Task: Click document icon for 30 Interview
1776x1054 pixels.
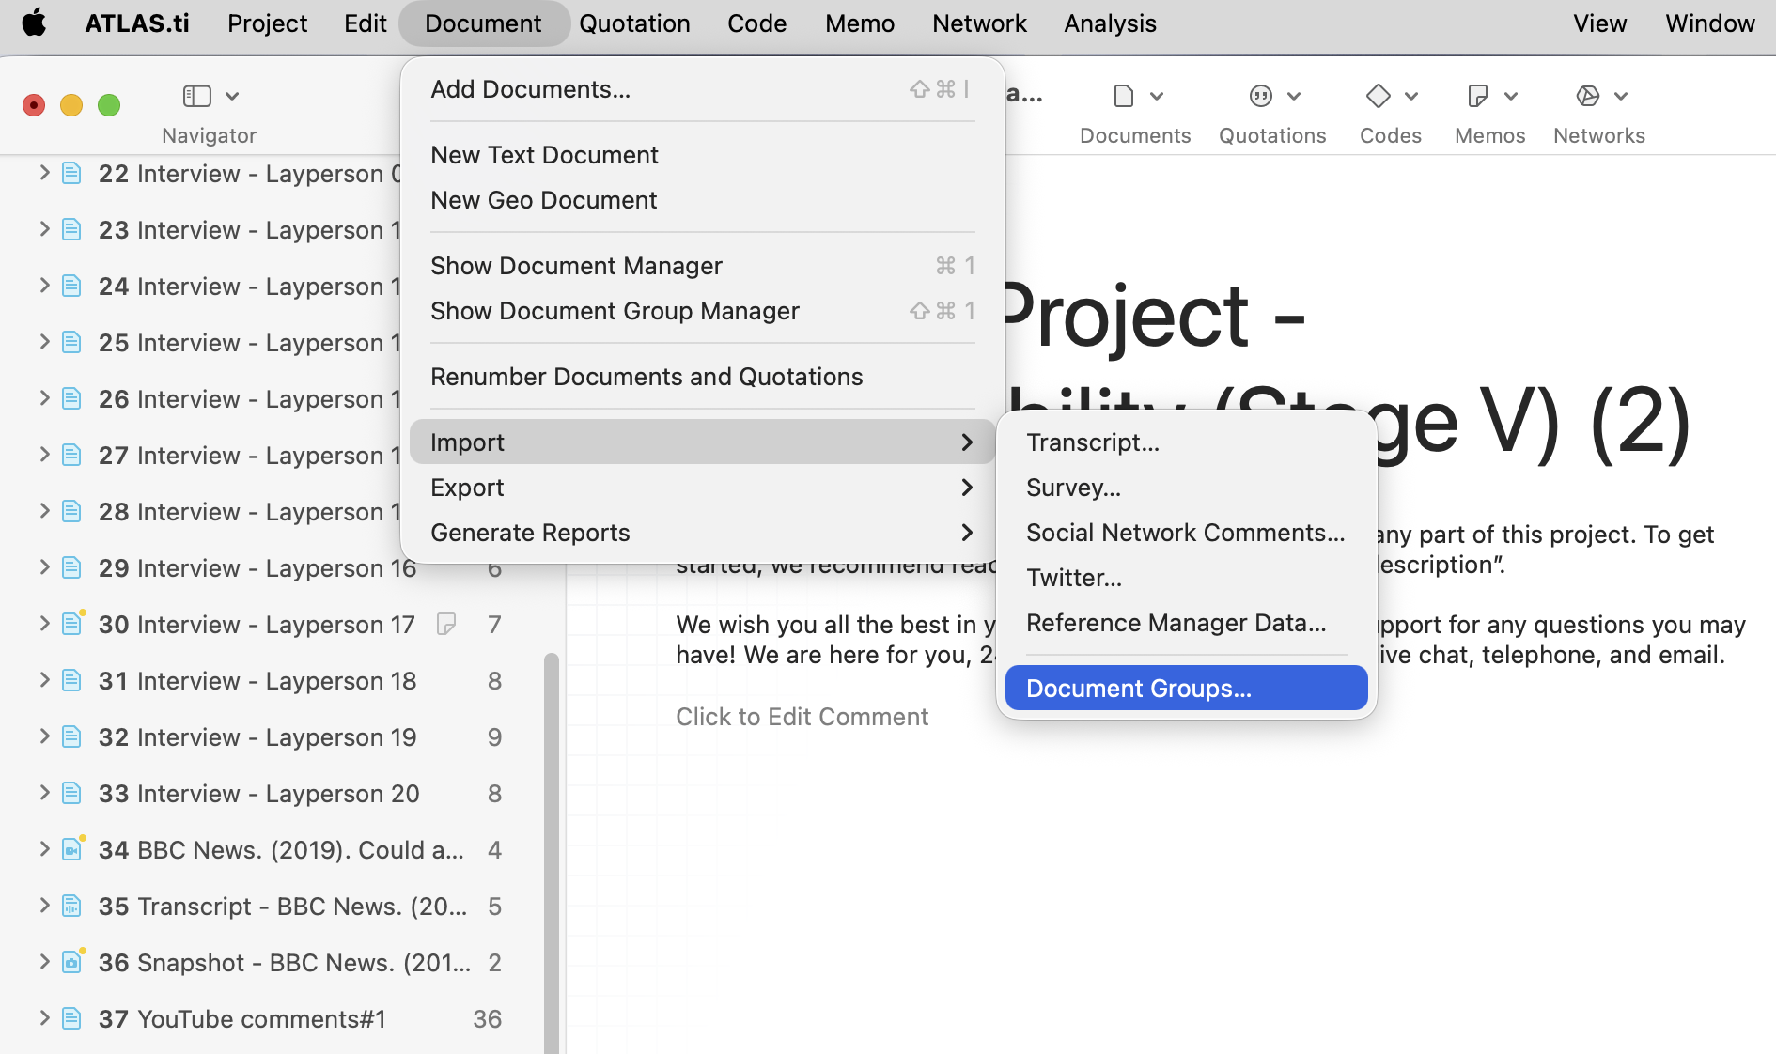Action: point(72,623)
